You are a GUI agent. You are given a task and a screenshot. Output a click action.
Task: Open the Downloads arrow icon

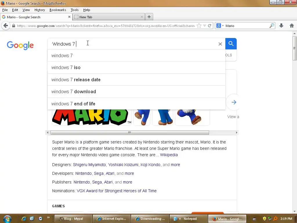(281, 26)
